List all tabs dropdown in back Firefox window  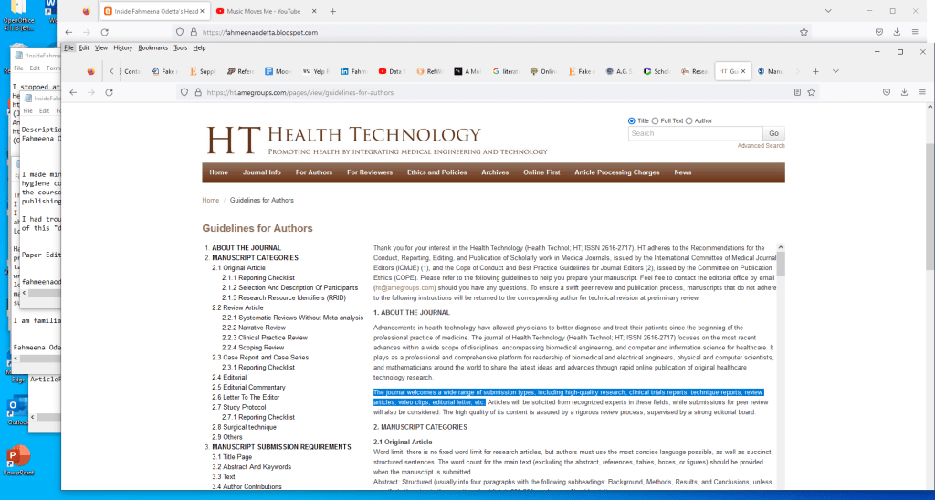pos(828,11)
